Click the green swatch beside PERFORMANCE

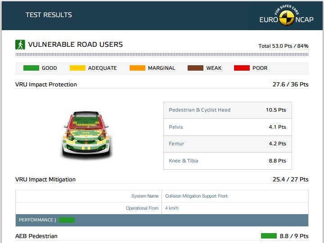pyautogui.click(x=67, y=220)
